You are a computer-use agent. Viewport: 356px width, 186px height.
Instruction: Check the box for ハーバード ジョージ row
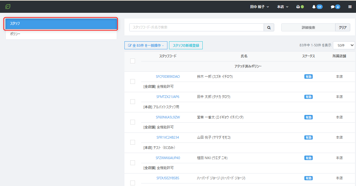[132, 183]
